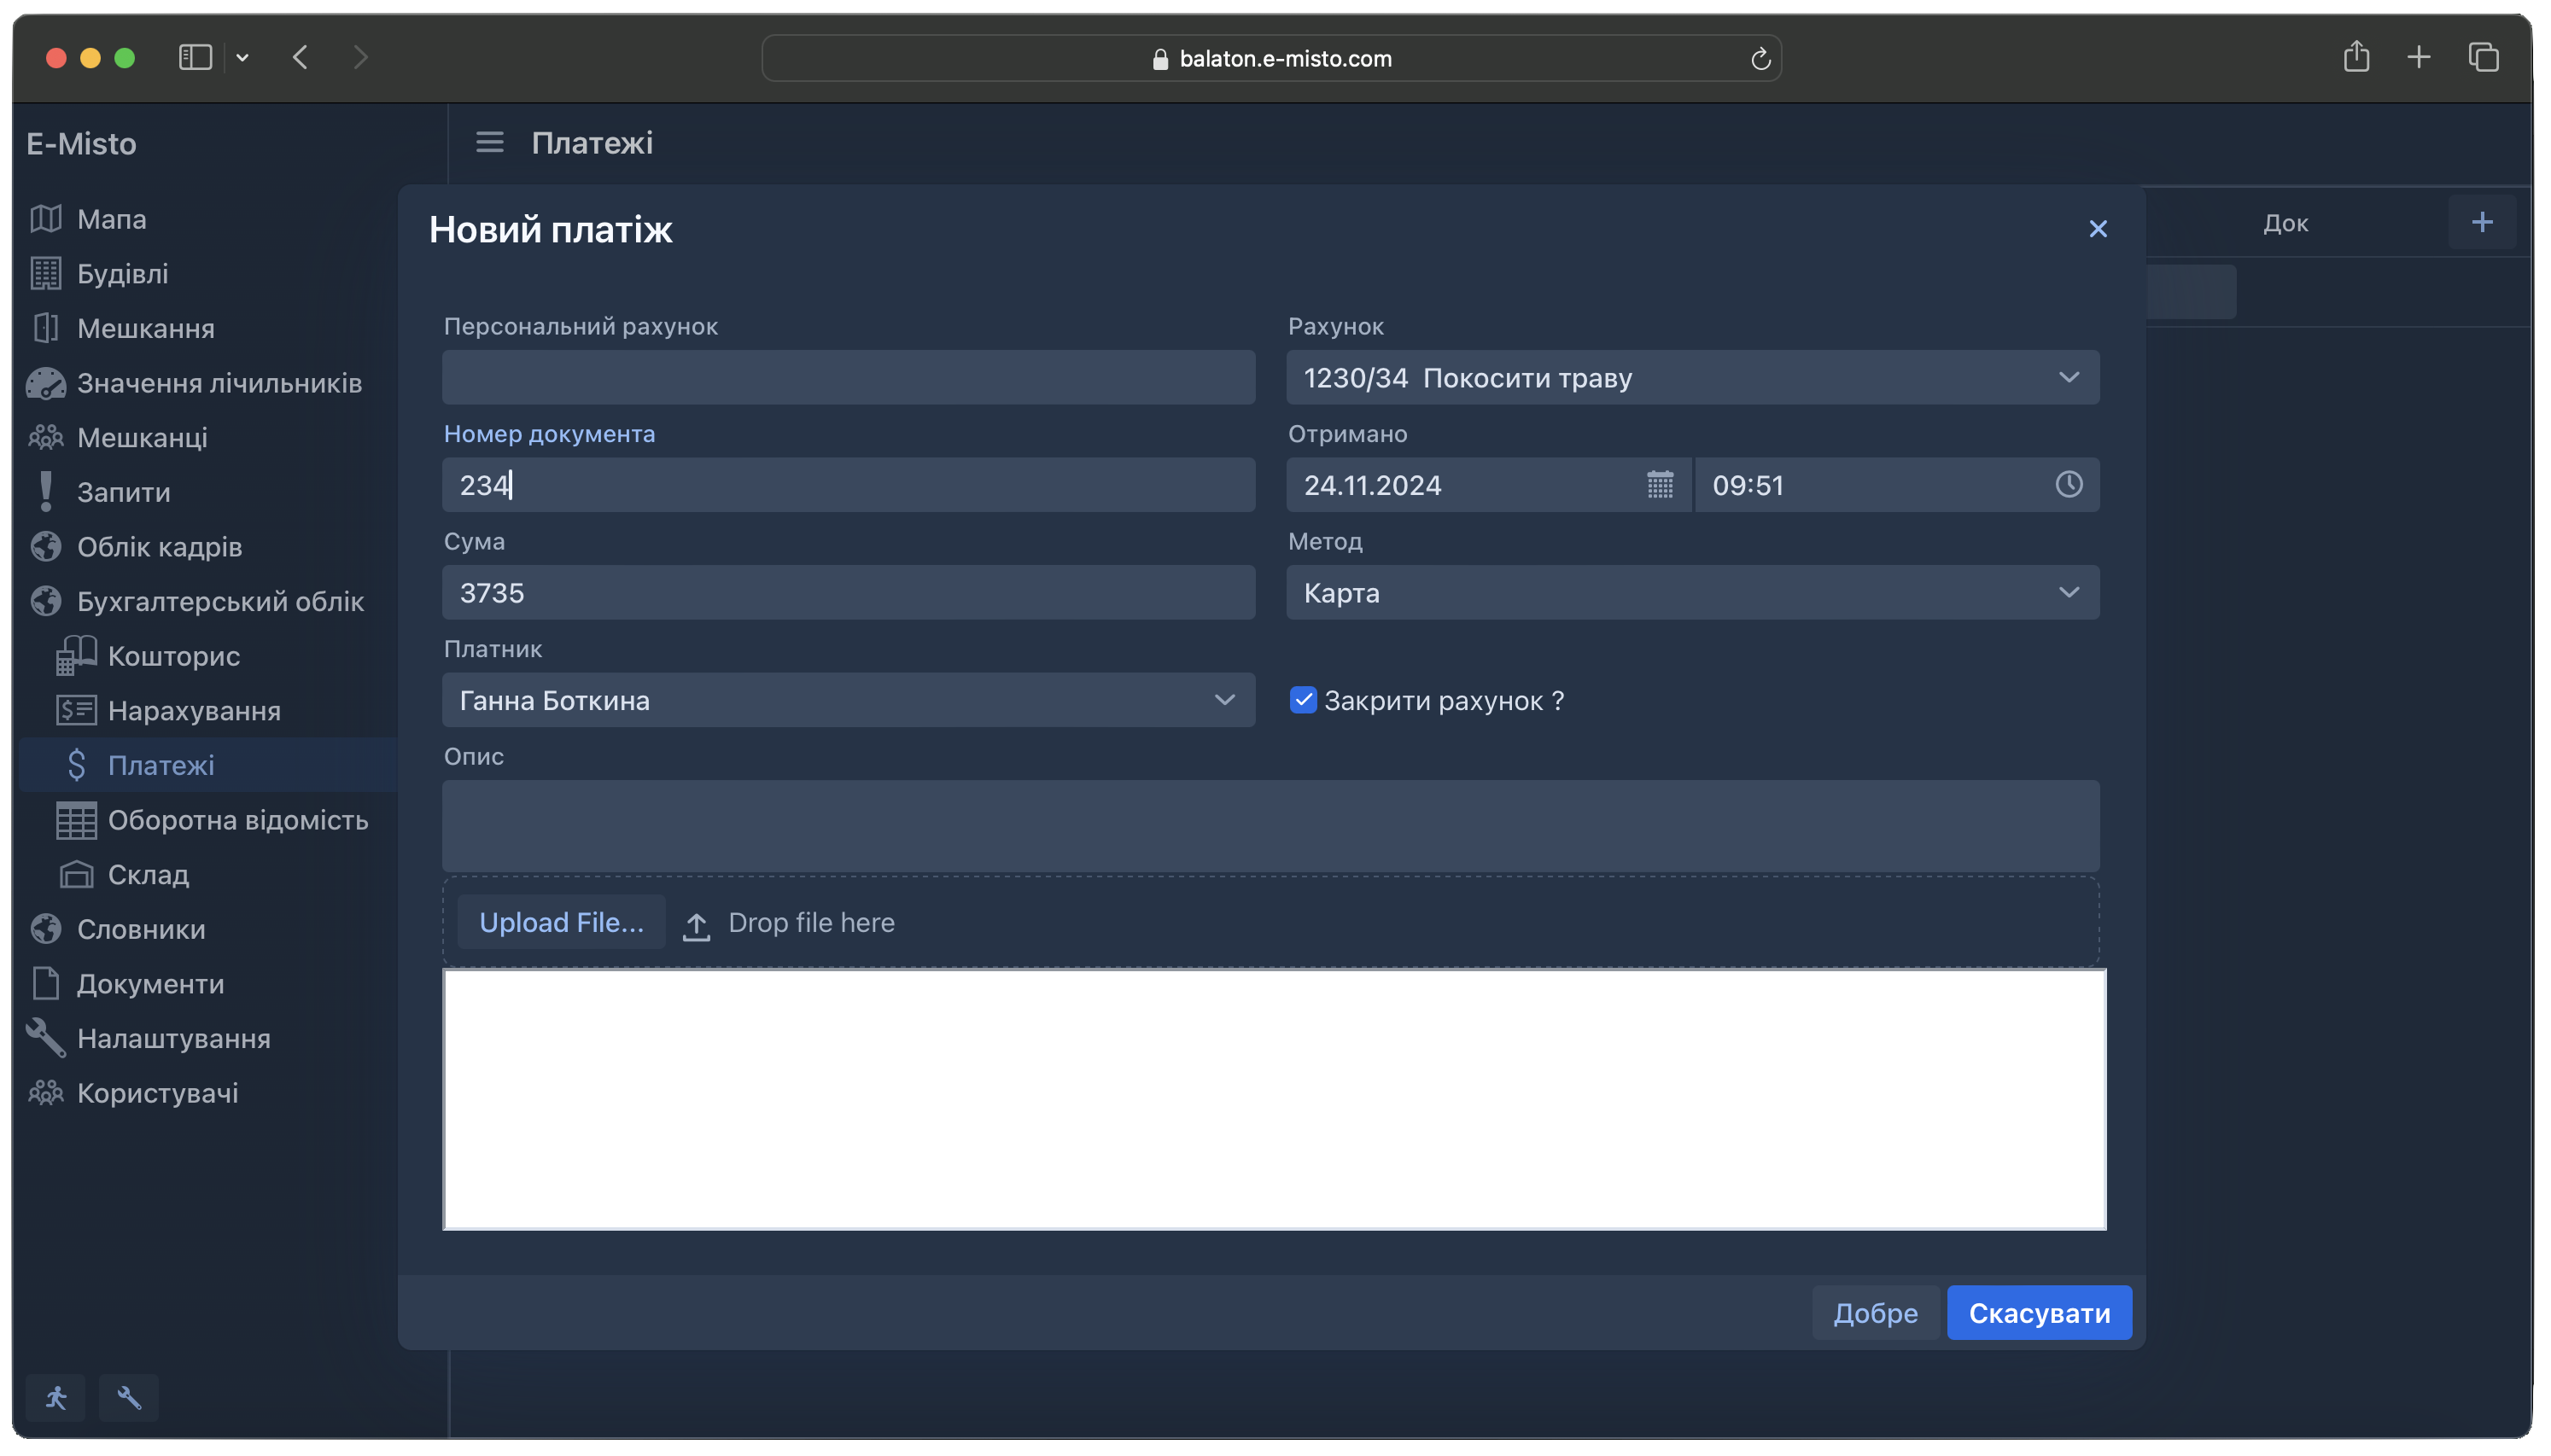Viewport: 2551px width, 1456px height.
Task: Click the Номер документа field with 234
Action: click(x=848, y=485)
